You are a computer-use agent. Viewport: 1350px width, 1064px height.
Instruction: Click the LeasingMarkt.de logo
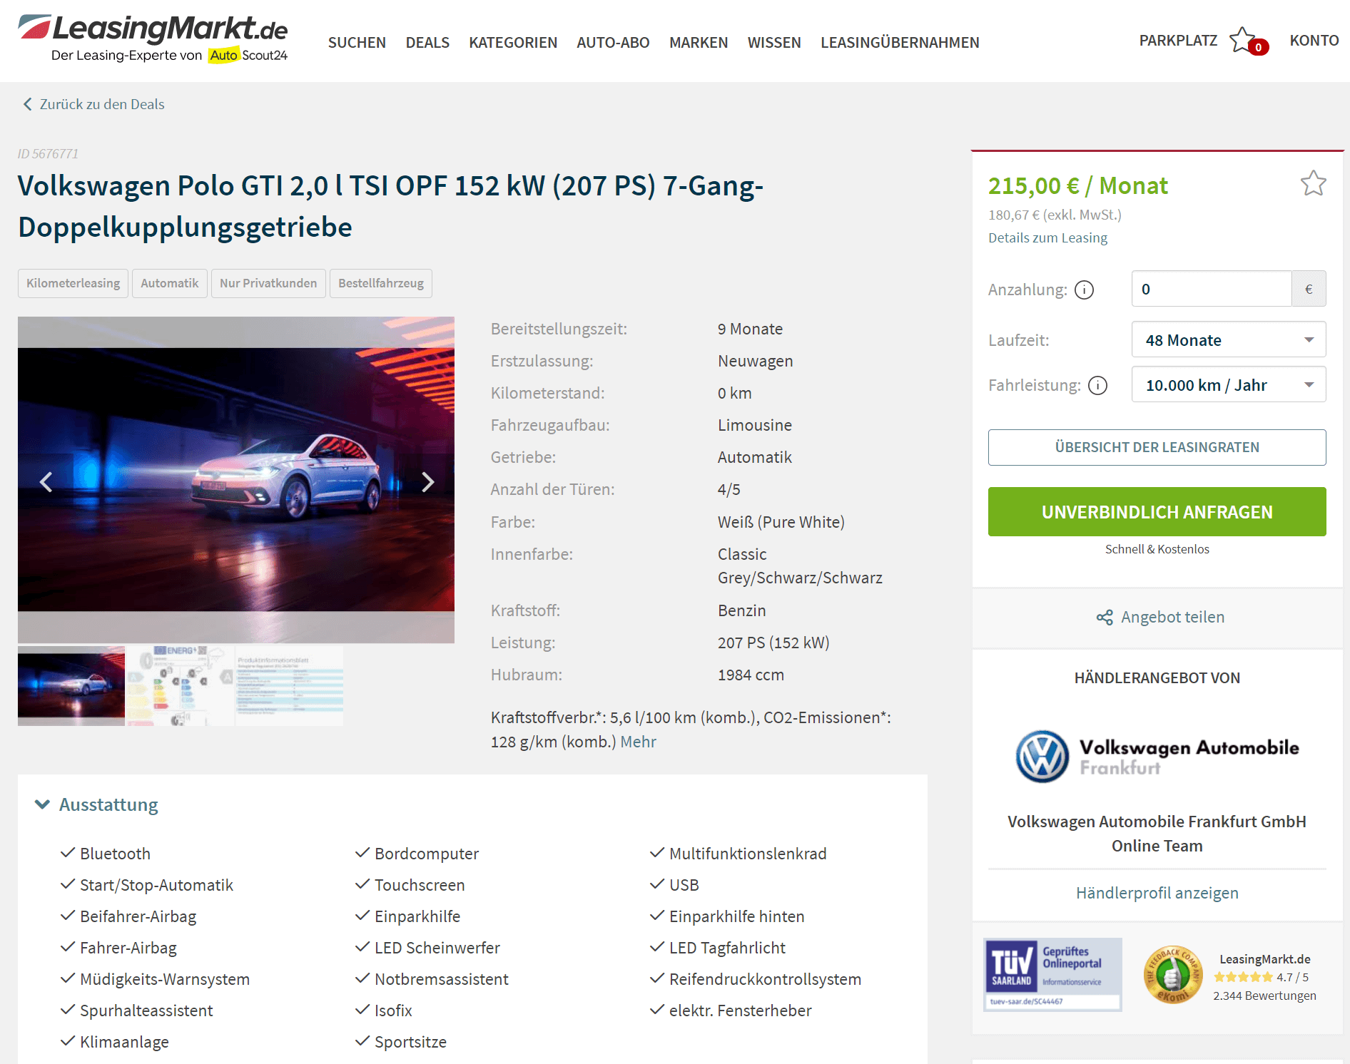coord(153,39)
